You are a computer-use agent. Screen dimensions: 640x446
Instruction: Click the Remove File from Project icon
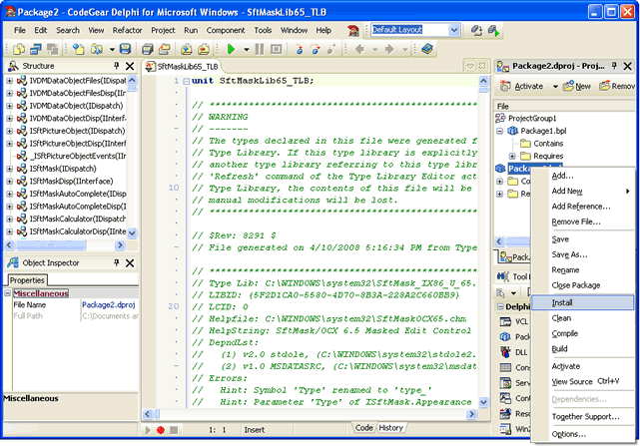tap(204, 49)
